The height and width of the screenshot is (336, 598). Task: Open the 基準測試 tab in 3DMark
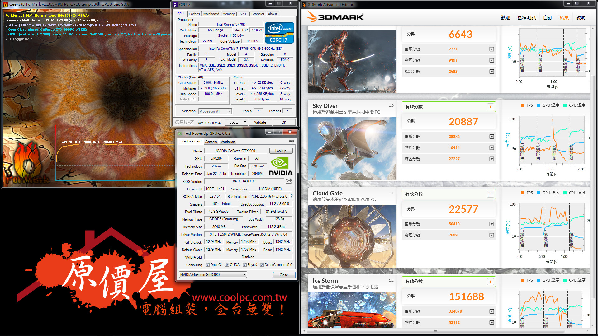pyautogui.click(x=527, y=18)
